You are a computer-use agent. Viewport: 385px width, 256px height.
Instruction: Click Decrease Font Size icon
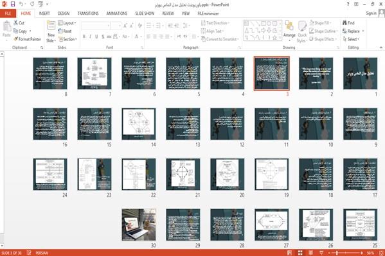point(131,26)
